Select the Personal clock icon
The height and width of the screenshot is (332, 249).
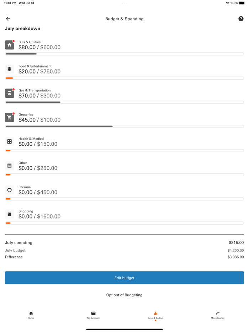[x=9, y=190]
